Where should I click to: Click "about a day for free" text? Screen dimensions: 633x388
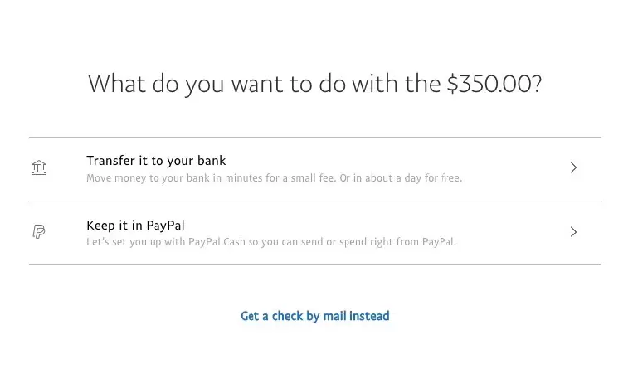click(x=421, y=177)
